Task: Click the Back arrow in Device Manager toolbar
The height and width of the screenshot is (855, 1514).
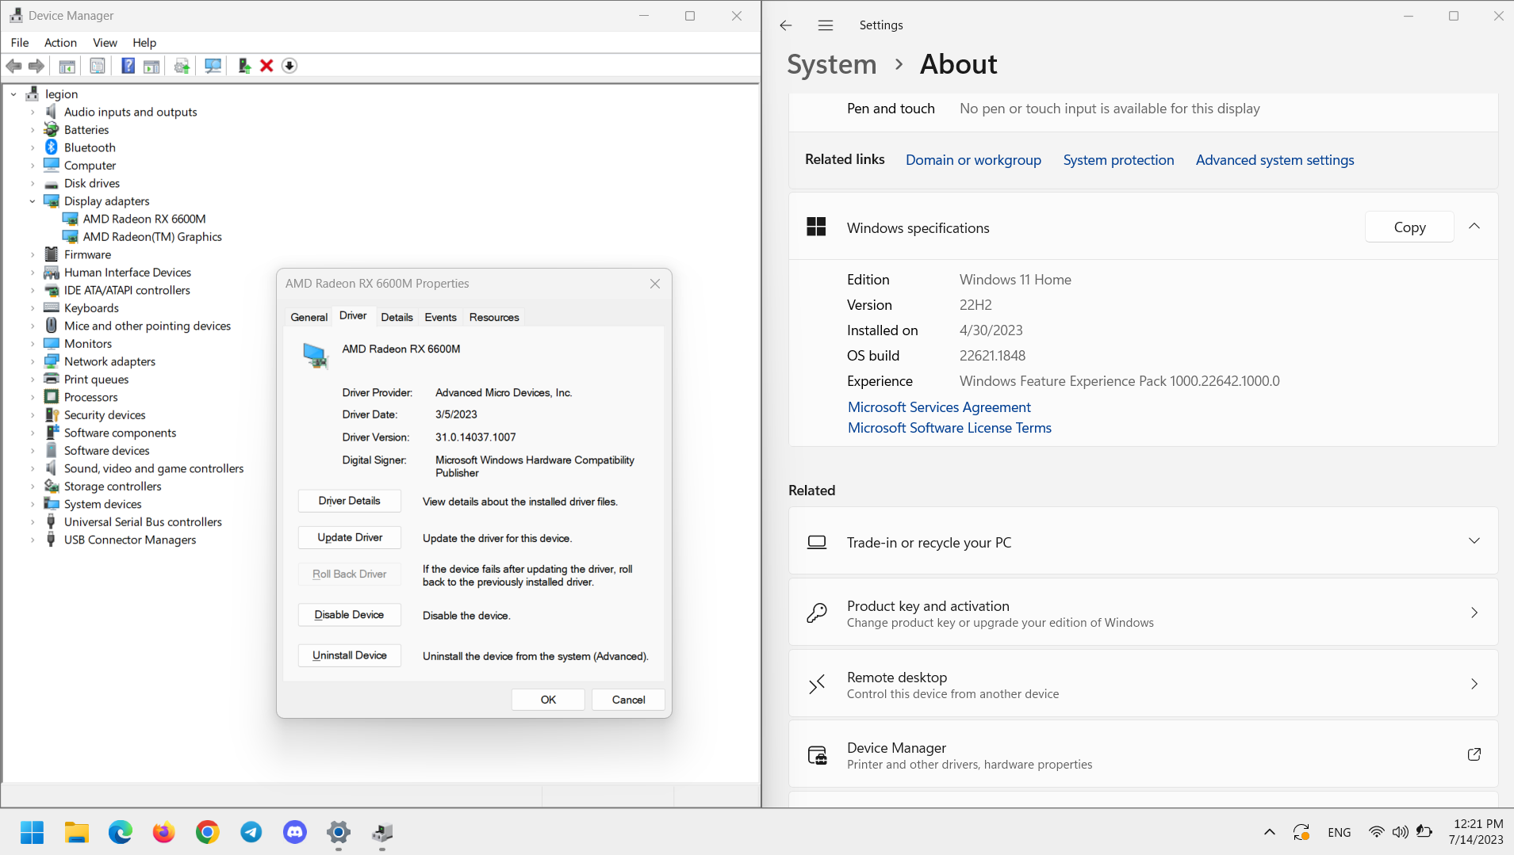Action: click(13, 66)
